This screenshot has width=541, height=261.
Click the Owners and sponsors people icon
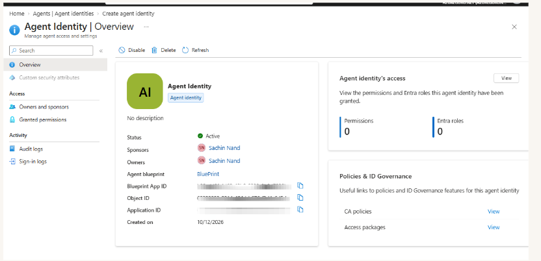point(12,107)
